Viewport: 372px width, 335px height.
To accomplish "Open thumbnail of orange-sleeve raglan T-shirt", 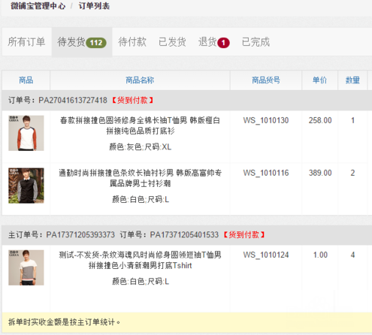I will (x=26, y=133).
